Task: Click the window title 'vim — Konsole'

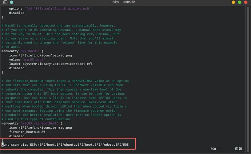Action: pos(125,3)
